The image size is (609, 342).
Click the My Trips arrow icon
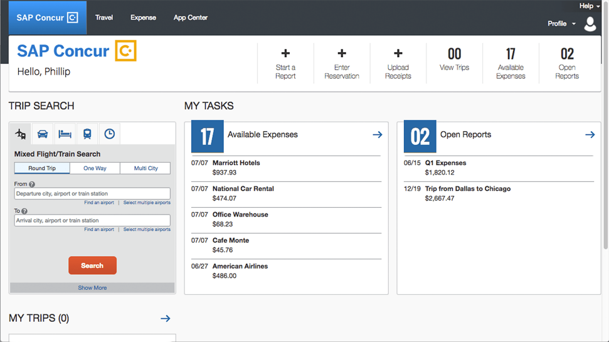166,318
